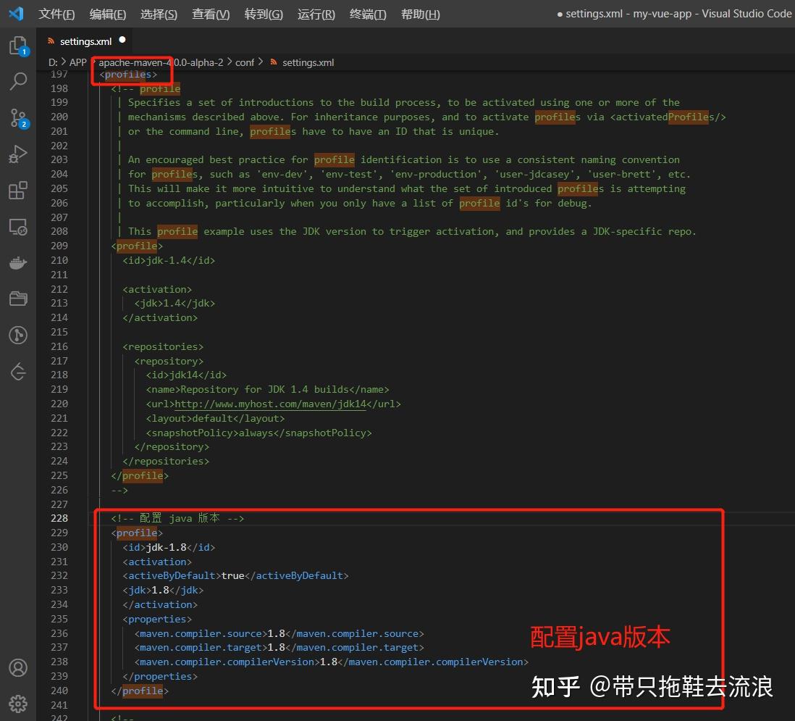Open the Docker extension panel
This screenshot has width=795, height=721.
point(18,262)
